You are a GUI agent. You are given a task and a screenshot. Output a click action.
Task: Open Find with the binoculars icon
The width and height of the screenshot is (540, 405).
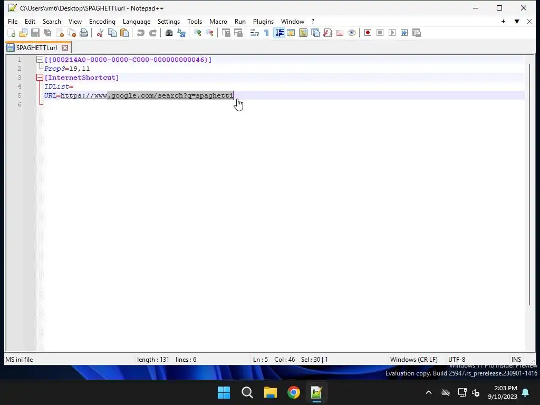[169, 33]
